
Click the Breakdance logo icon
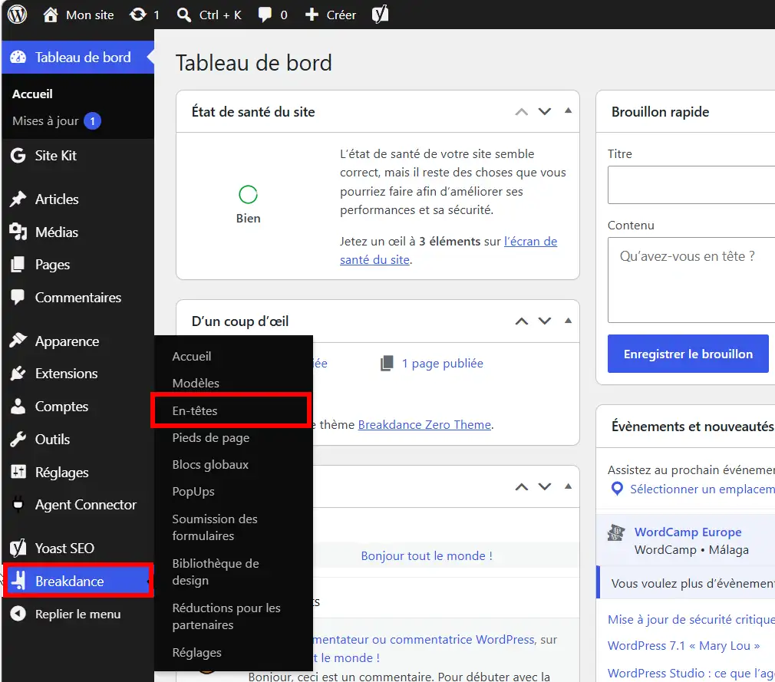point(18,581)
